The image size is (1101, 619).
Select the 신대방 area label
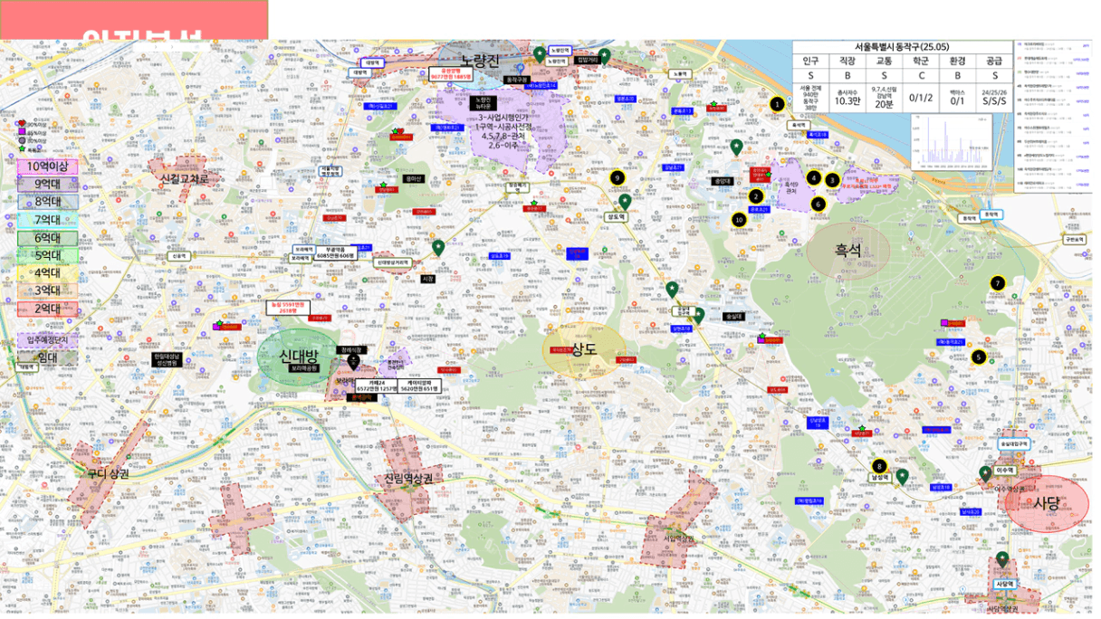[x=298, y=355]
